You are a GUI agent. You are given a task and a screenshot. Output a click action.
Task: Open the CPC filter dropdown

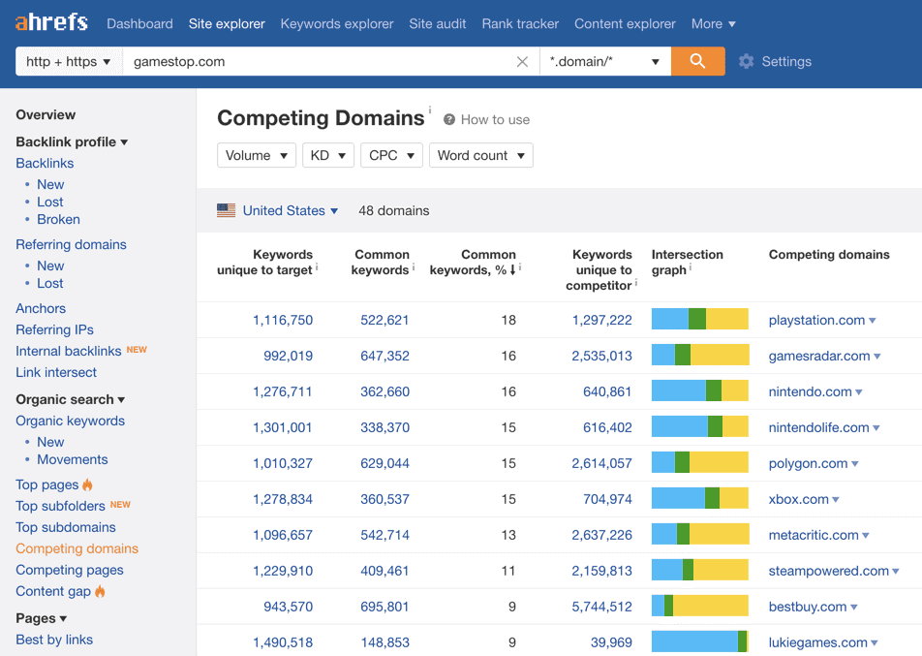[391, 155]
